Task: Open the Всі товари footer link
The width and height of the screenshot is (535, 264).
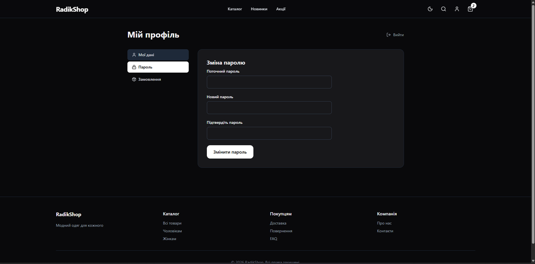Action: tap(172, 223)
